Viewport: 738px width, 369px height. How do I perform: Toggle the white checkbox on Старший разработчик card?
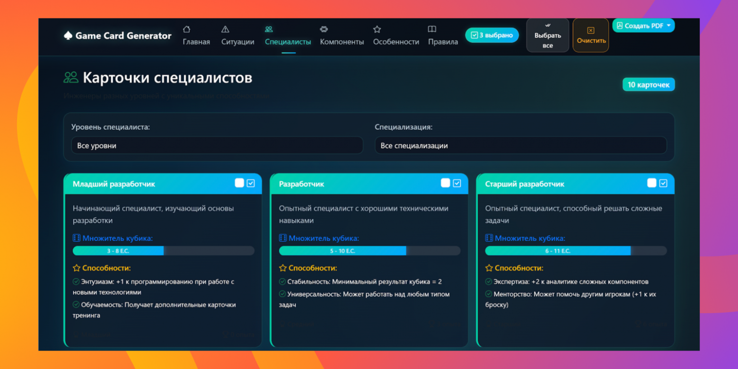[x=652, y=183]
